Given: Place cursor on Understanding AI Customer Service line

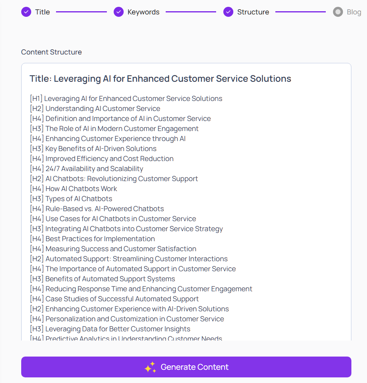Looking at the screenshot, I should [x=102, y=109].
